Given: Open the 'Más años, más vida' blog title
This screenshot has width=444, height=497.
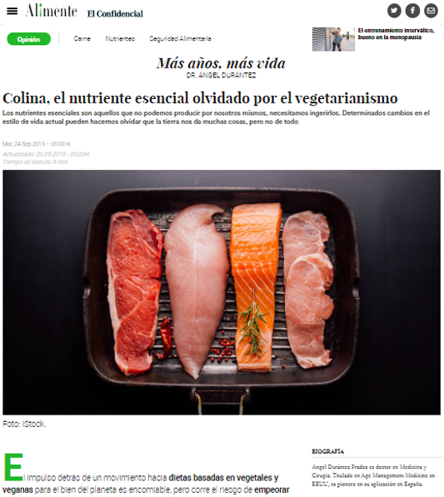Looking at the screenshot, I should [221, 63].
